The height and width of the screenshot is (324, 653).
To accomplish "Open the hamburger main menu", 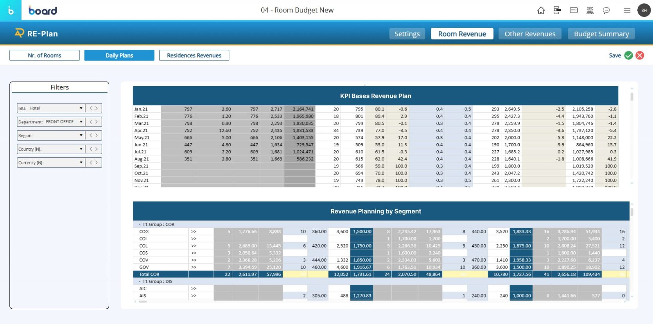I will pos(627,11).
